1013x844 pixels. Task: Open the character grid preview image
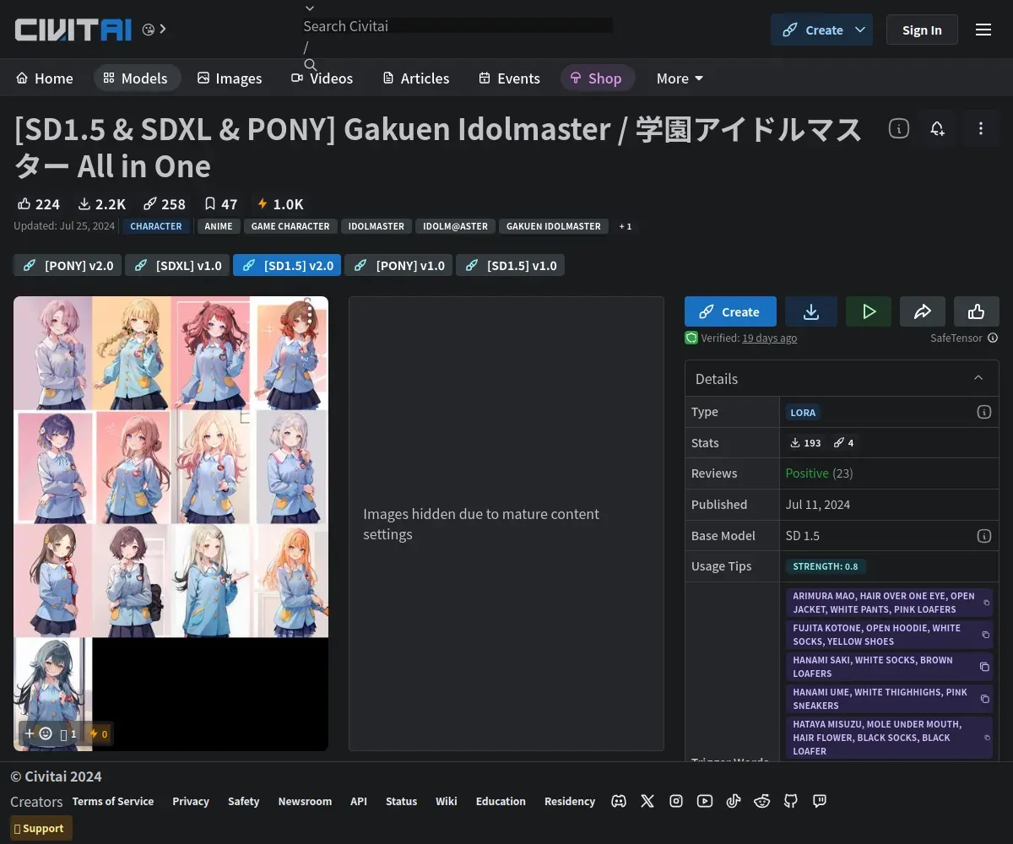(x=171, y=523)
